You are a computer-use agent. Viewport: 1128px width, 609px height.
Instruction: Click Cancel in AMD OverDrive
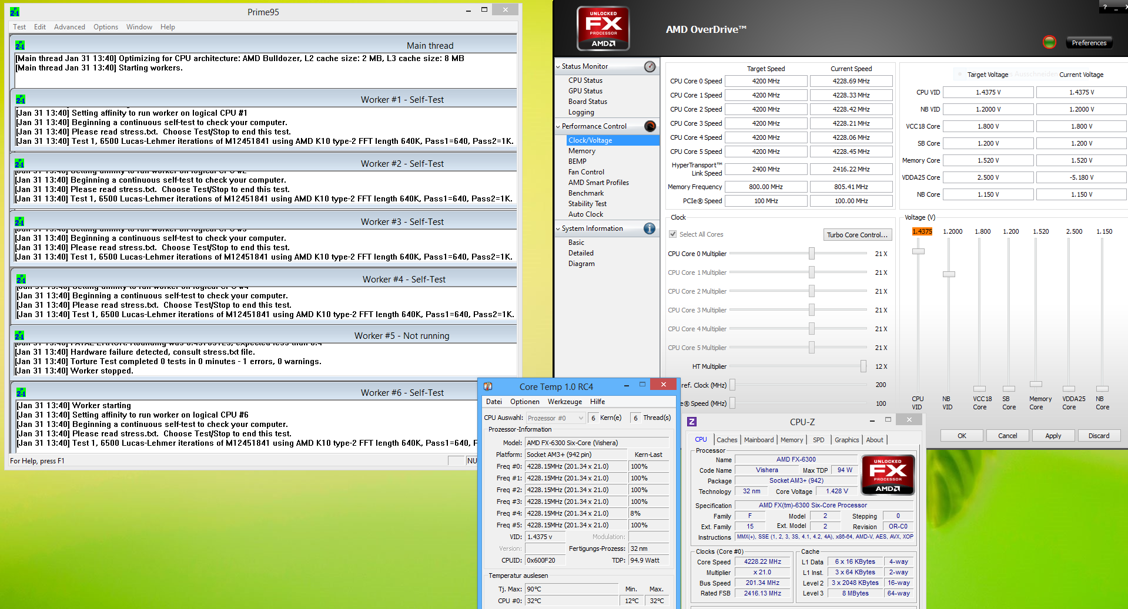point(1007,436)
